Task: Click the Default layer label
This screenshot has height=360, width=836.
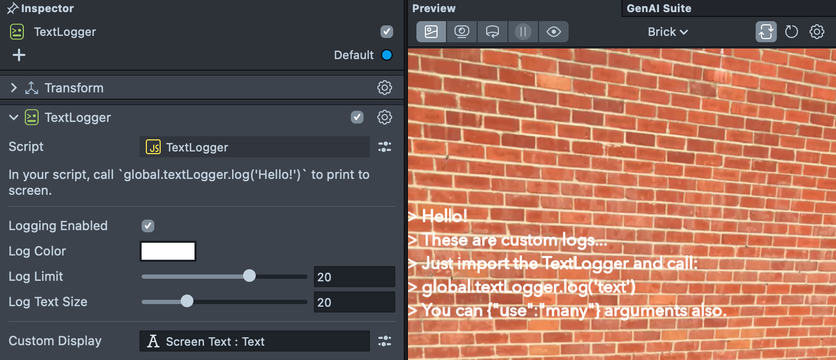Action: [x=354, y=55]
